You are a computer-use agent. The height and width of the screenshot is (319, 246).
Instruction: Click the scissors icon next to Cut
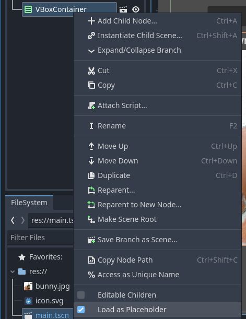tap(91, 70)
